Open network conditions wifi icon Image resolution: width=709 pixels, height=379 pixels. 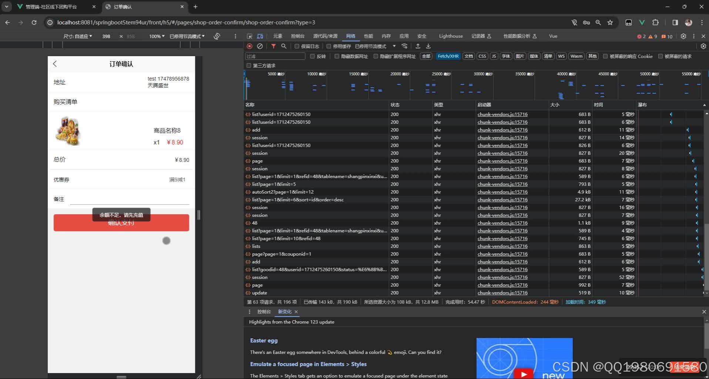point(404,46)
